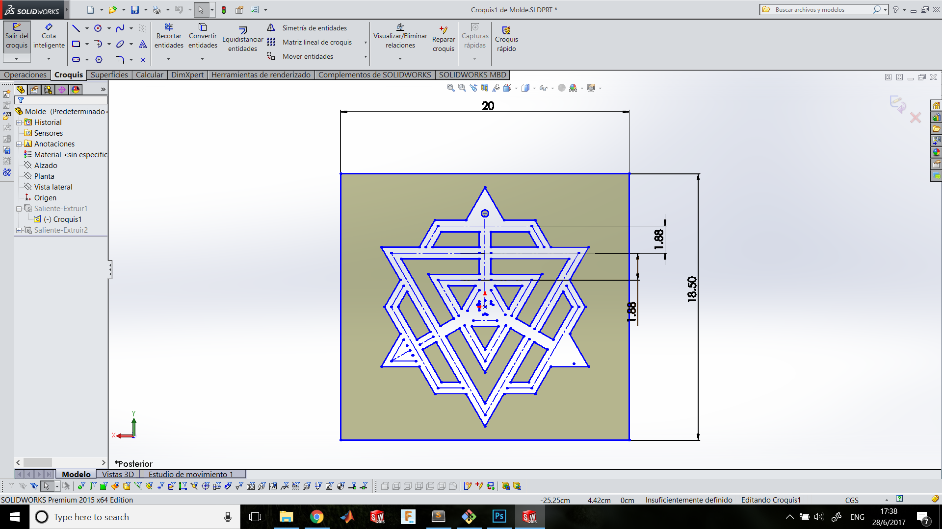Click Simetría de entidades mirror tool
Screen dimensions: 942x529
307,28
